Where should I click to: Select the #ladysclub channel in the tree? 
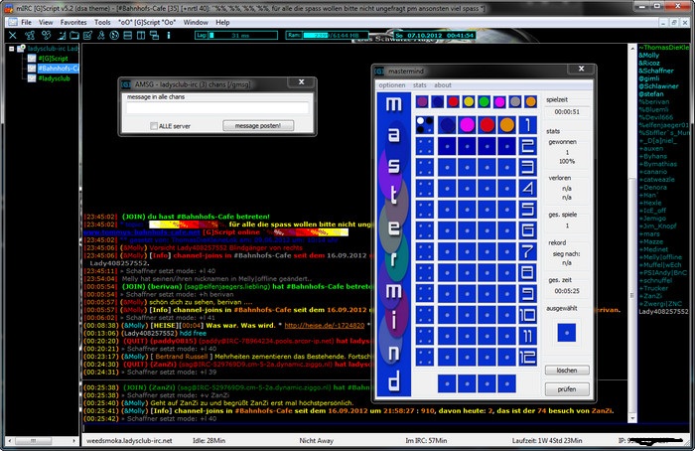(x=54, y=78)
